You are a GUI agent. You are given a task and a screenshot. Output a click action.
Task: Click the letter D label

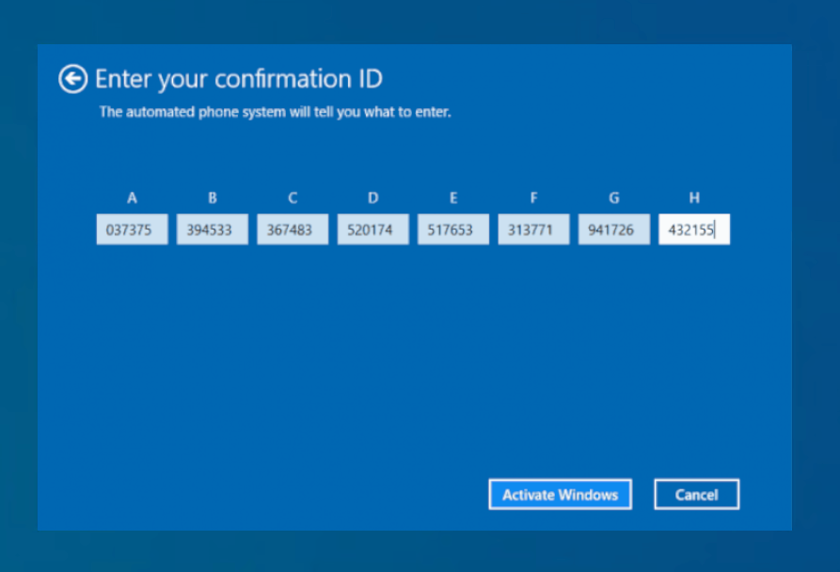[x=373, y=199]
